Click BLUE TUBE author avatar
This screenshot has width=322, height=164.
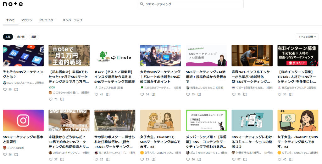[x=4, y=83]
